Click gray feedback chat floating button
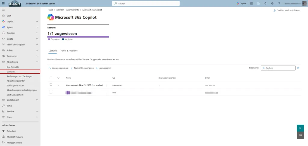Screen dimensions: 308x146 [300, 135]
